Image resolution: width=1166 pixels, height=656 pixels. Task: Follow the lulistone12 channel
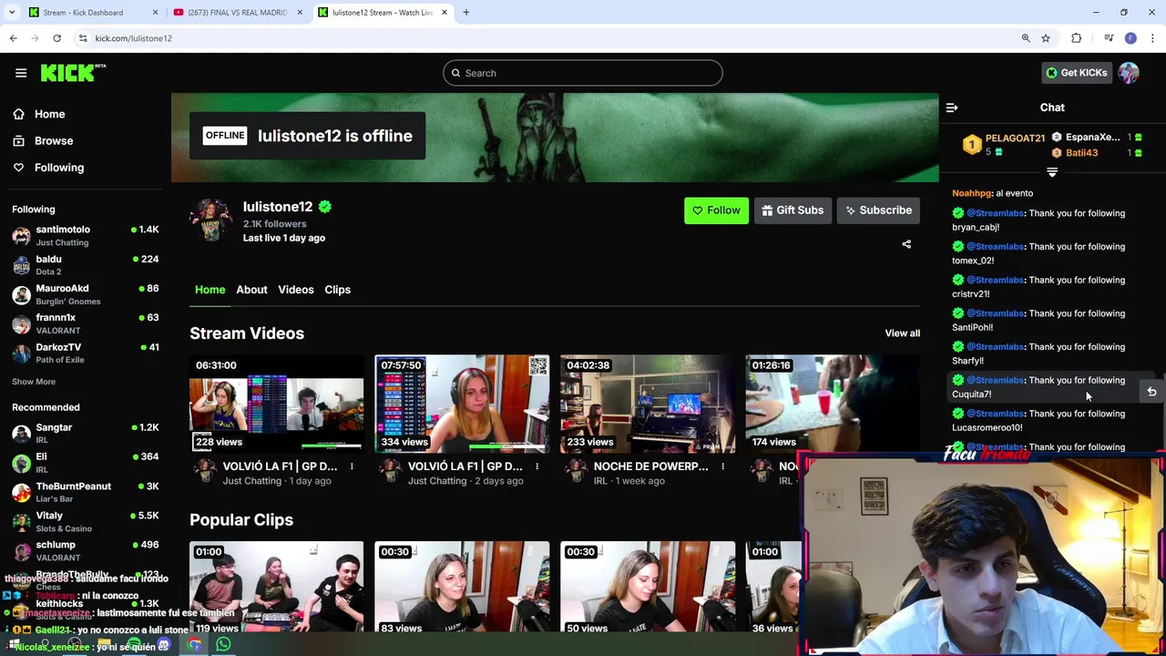716,210
